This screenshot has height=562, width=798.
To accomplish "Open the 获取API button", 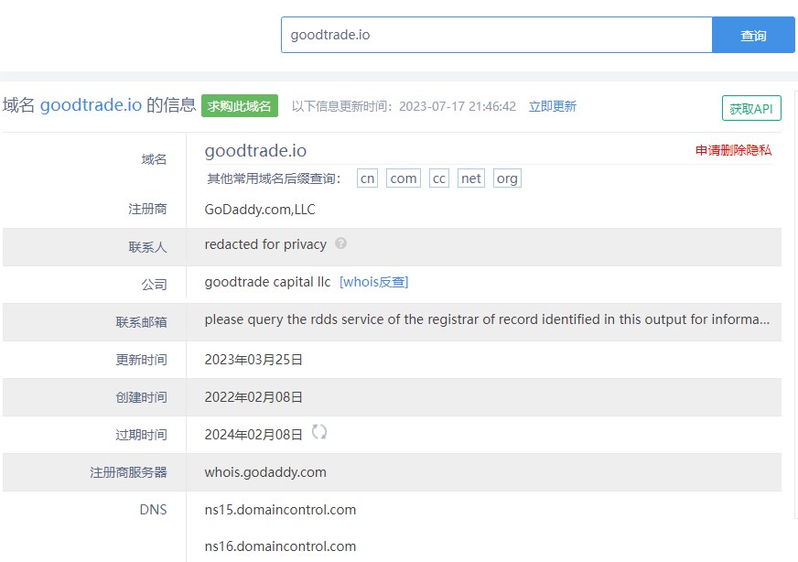I will pyautogui.click(x=750, y=108).
